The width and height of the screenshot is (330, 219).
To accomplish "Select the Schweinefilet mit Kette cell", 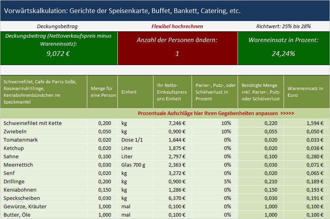I will (44, 123).
